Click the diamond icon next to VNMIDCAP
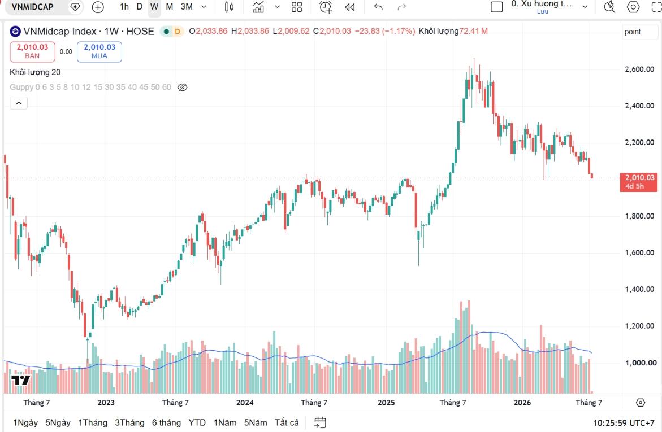 pos(75,7)
